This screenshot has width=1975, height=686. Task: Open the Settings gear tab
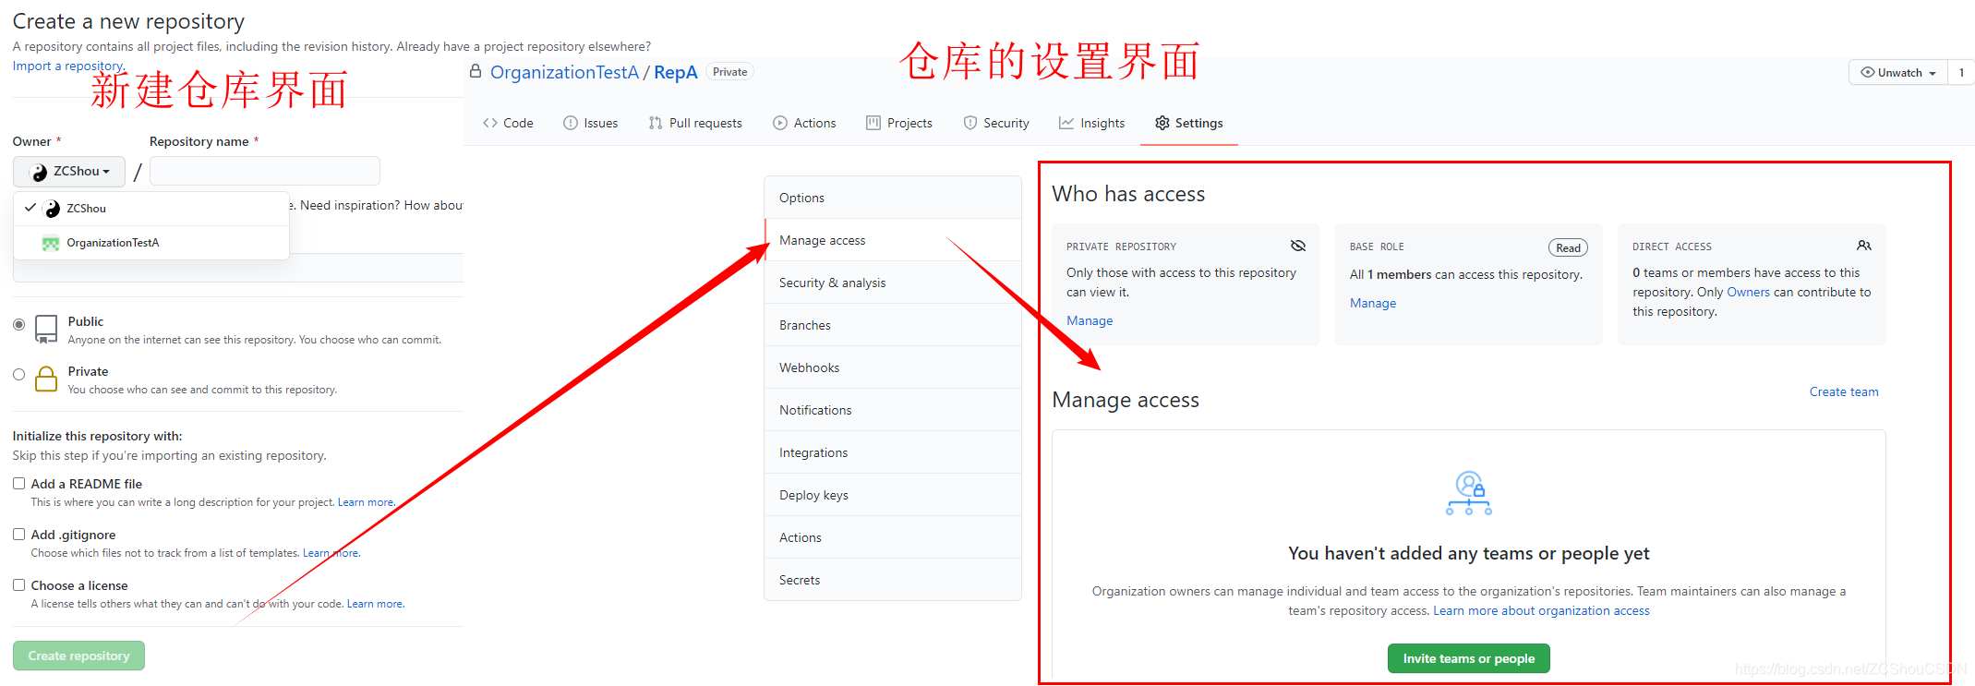pyautogui.click(x=1188, y=123)
